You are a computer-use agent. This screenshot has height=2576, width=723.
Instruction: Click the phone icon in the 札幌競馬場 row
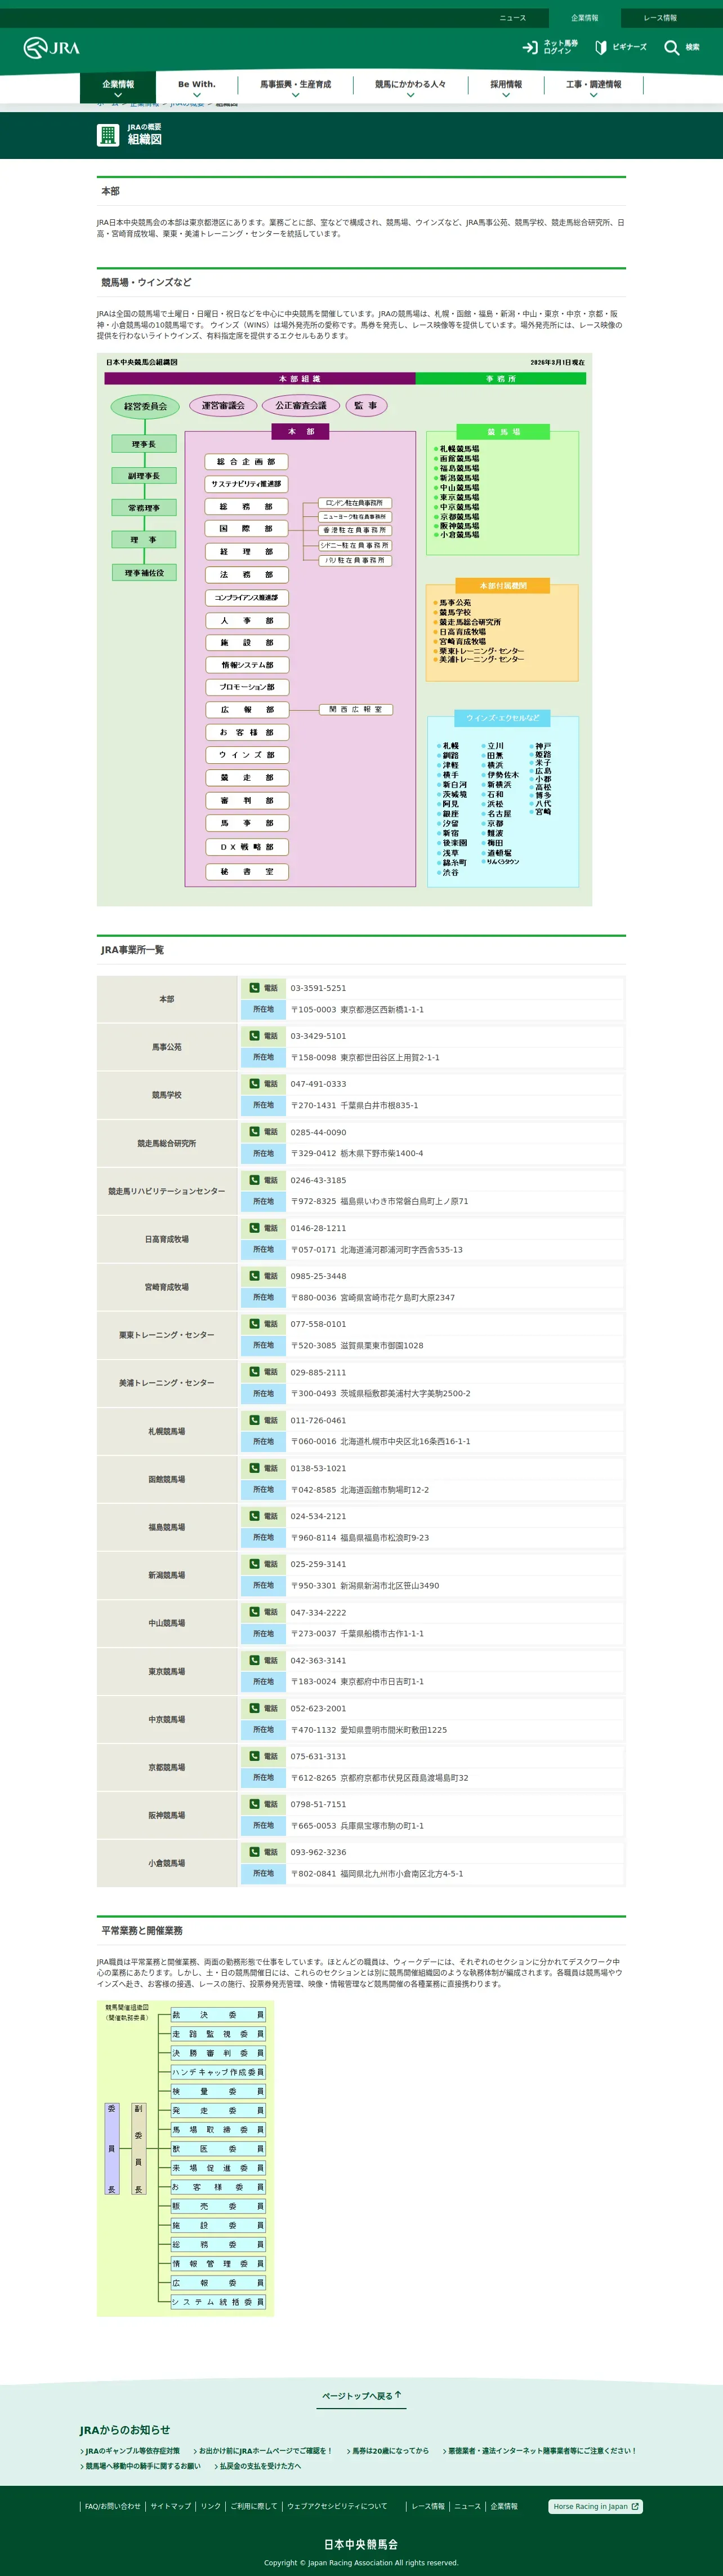255,1420
